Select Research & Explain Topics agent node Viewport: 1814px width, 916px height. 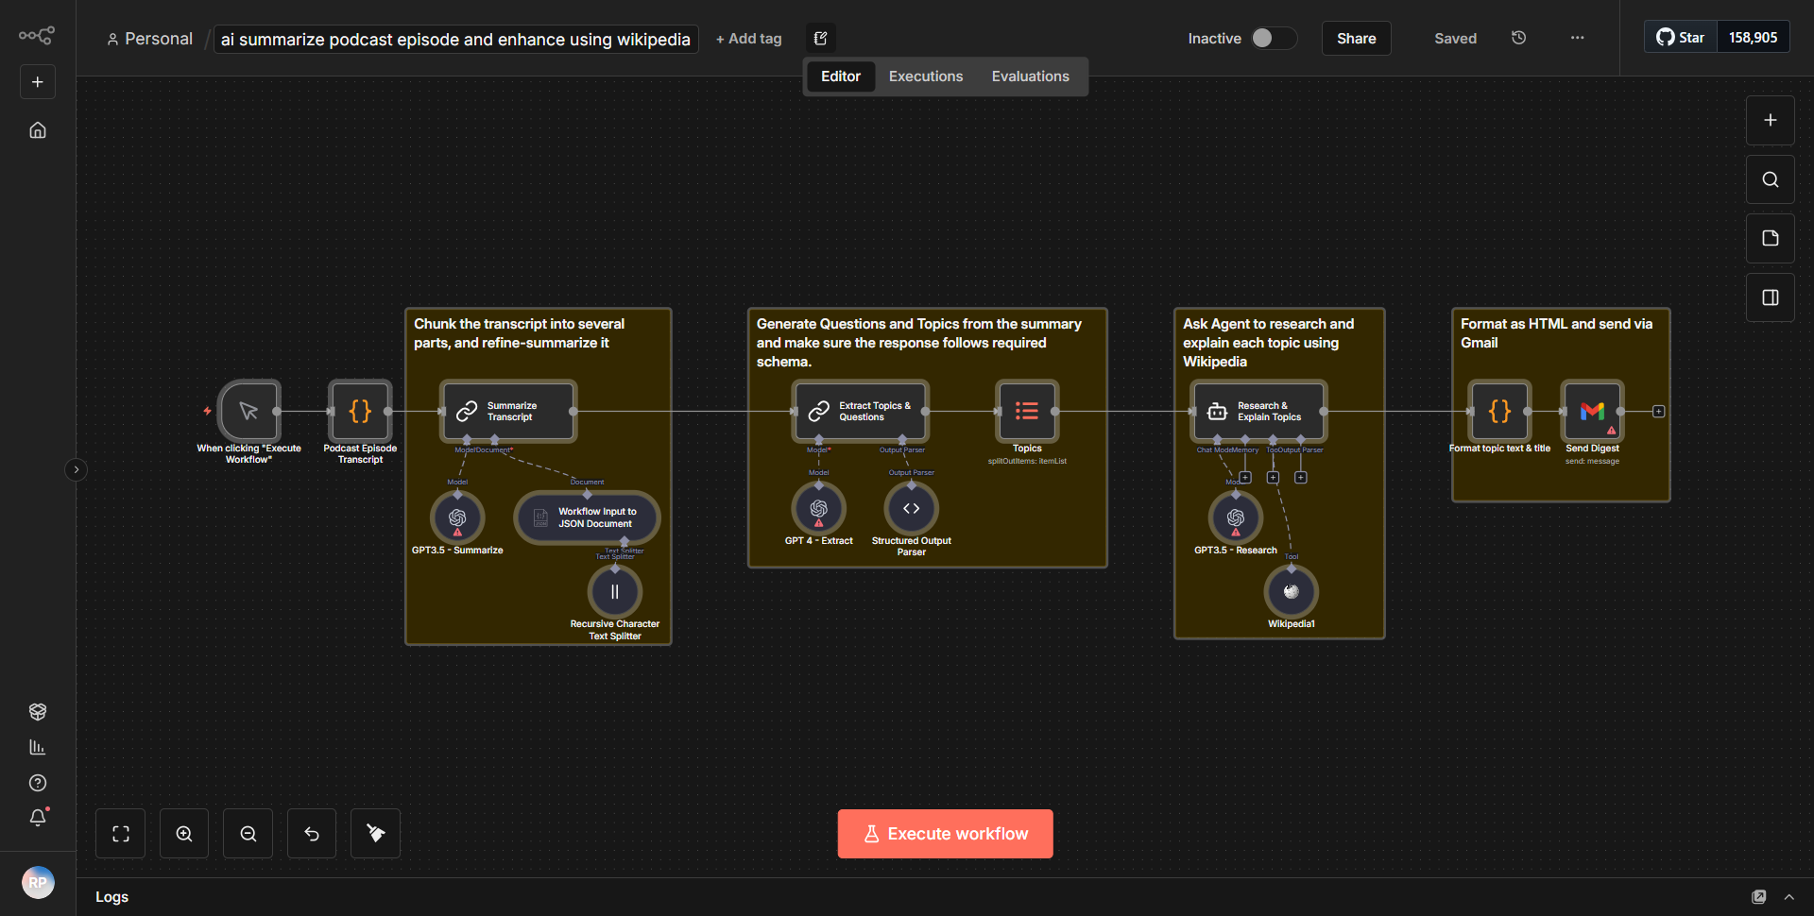click(x=1259, y=411)
